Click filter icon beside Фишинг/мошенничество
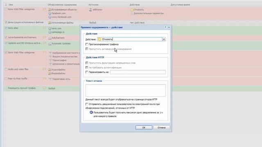262x147 pixels. tap(50, 57)
